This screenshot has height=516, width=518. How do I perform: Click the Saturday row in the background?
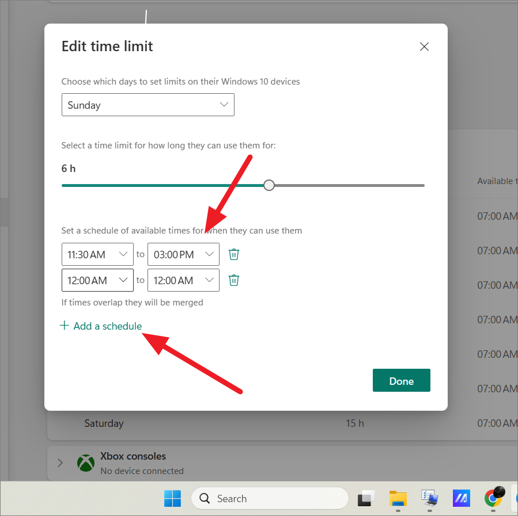(282, 423)
